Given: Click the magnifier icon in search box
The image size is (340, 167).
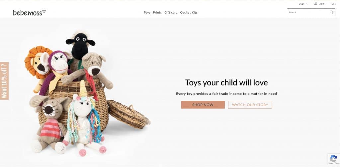Looking at the screenshot, I should (x=331, y=12).
